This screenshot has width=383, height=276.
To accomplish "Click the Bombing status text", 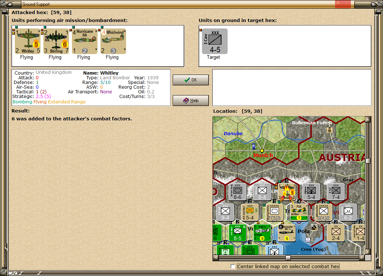I will (x=22, y=102).
